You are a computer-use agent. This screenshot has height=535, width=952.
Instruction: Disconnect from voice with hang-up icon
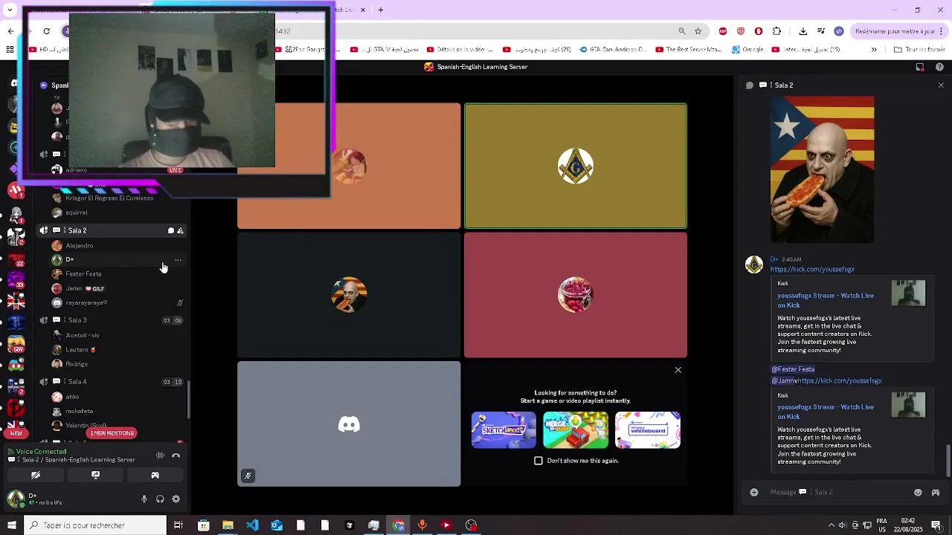(176, 455)
